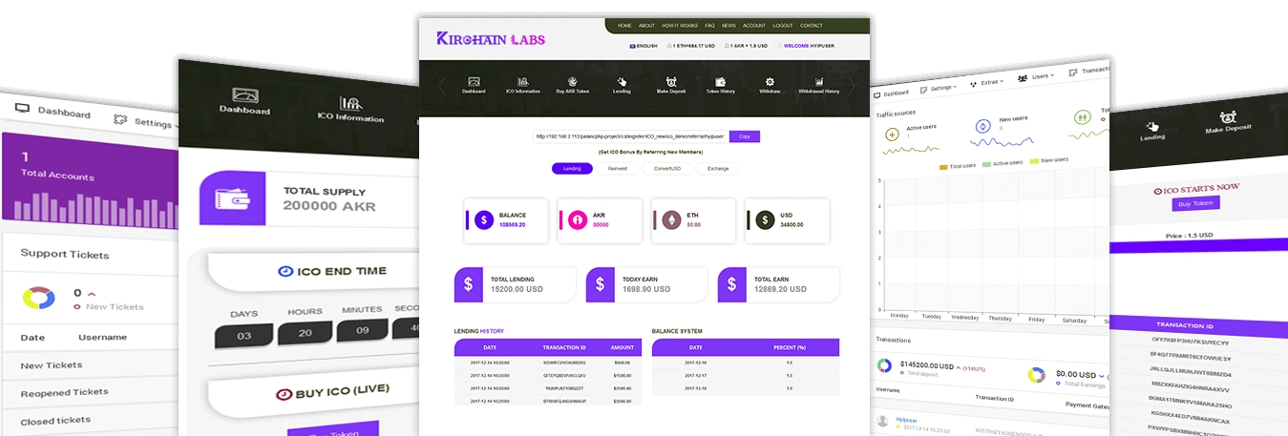The height and width of the screenshot is (436, 1288).
Task: Open the Users dropdown in admin panel
Action: tap(1035, 76)
